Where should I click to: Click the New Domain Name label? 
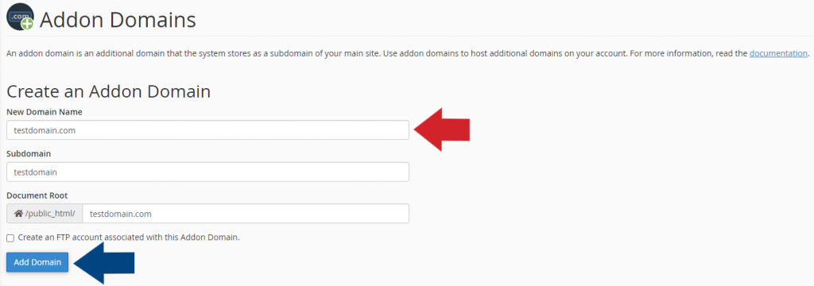[x=45, y=111]
